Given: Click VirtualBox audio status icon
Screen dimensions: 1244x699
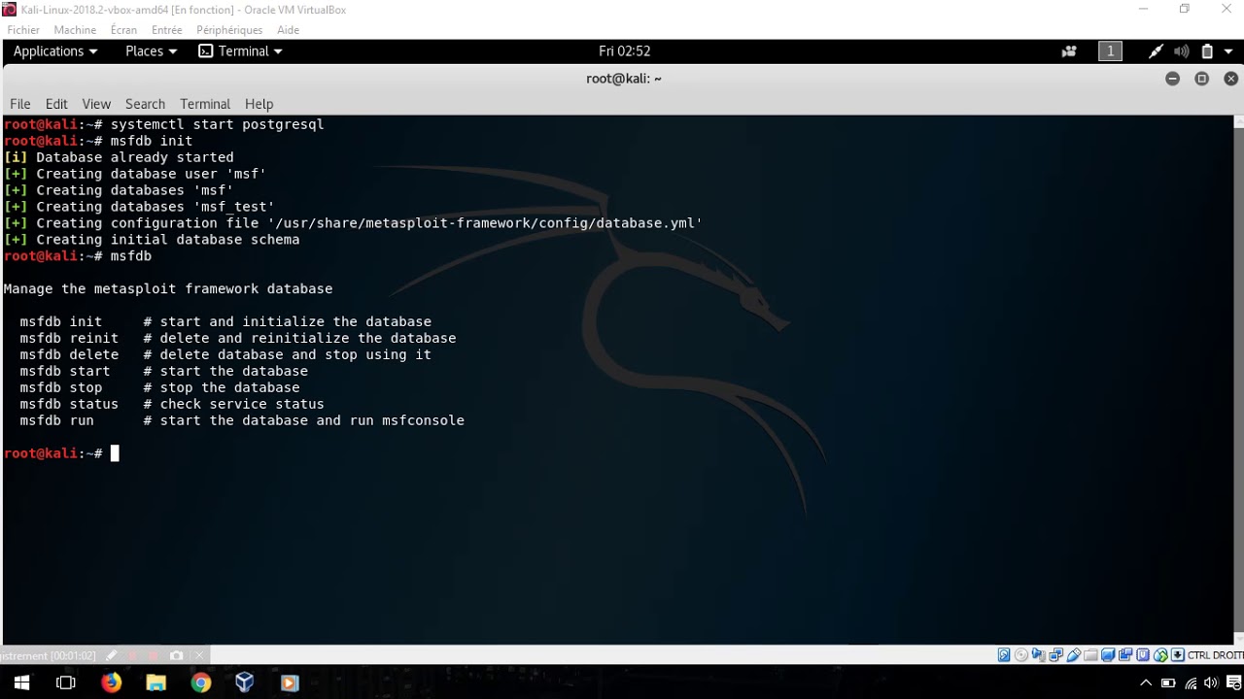Looking at the screenshot, I should 1038,655.
